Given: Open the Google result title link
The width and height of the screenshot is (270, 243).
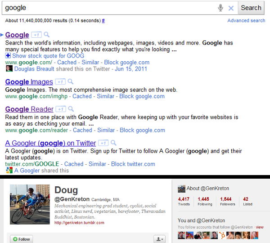Looking at the screenshot, I should coord(17,35).
